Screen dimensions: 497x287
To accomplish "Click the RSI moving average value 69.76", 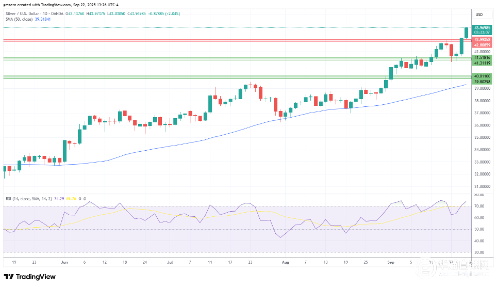I will click(71, 199).
